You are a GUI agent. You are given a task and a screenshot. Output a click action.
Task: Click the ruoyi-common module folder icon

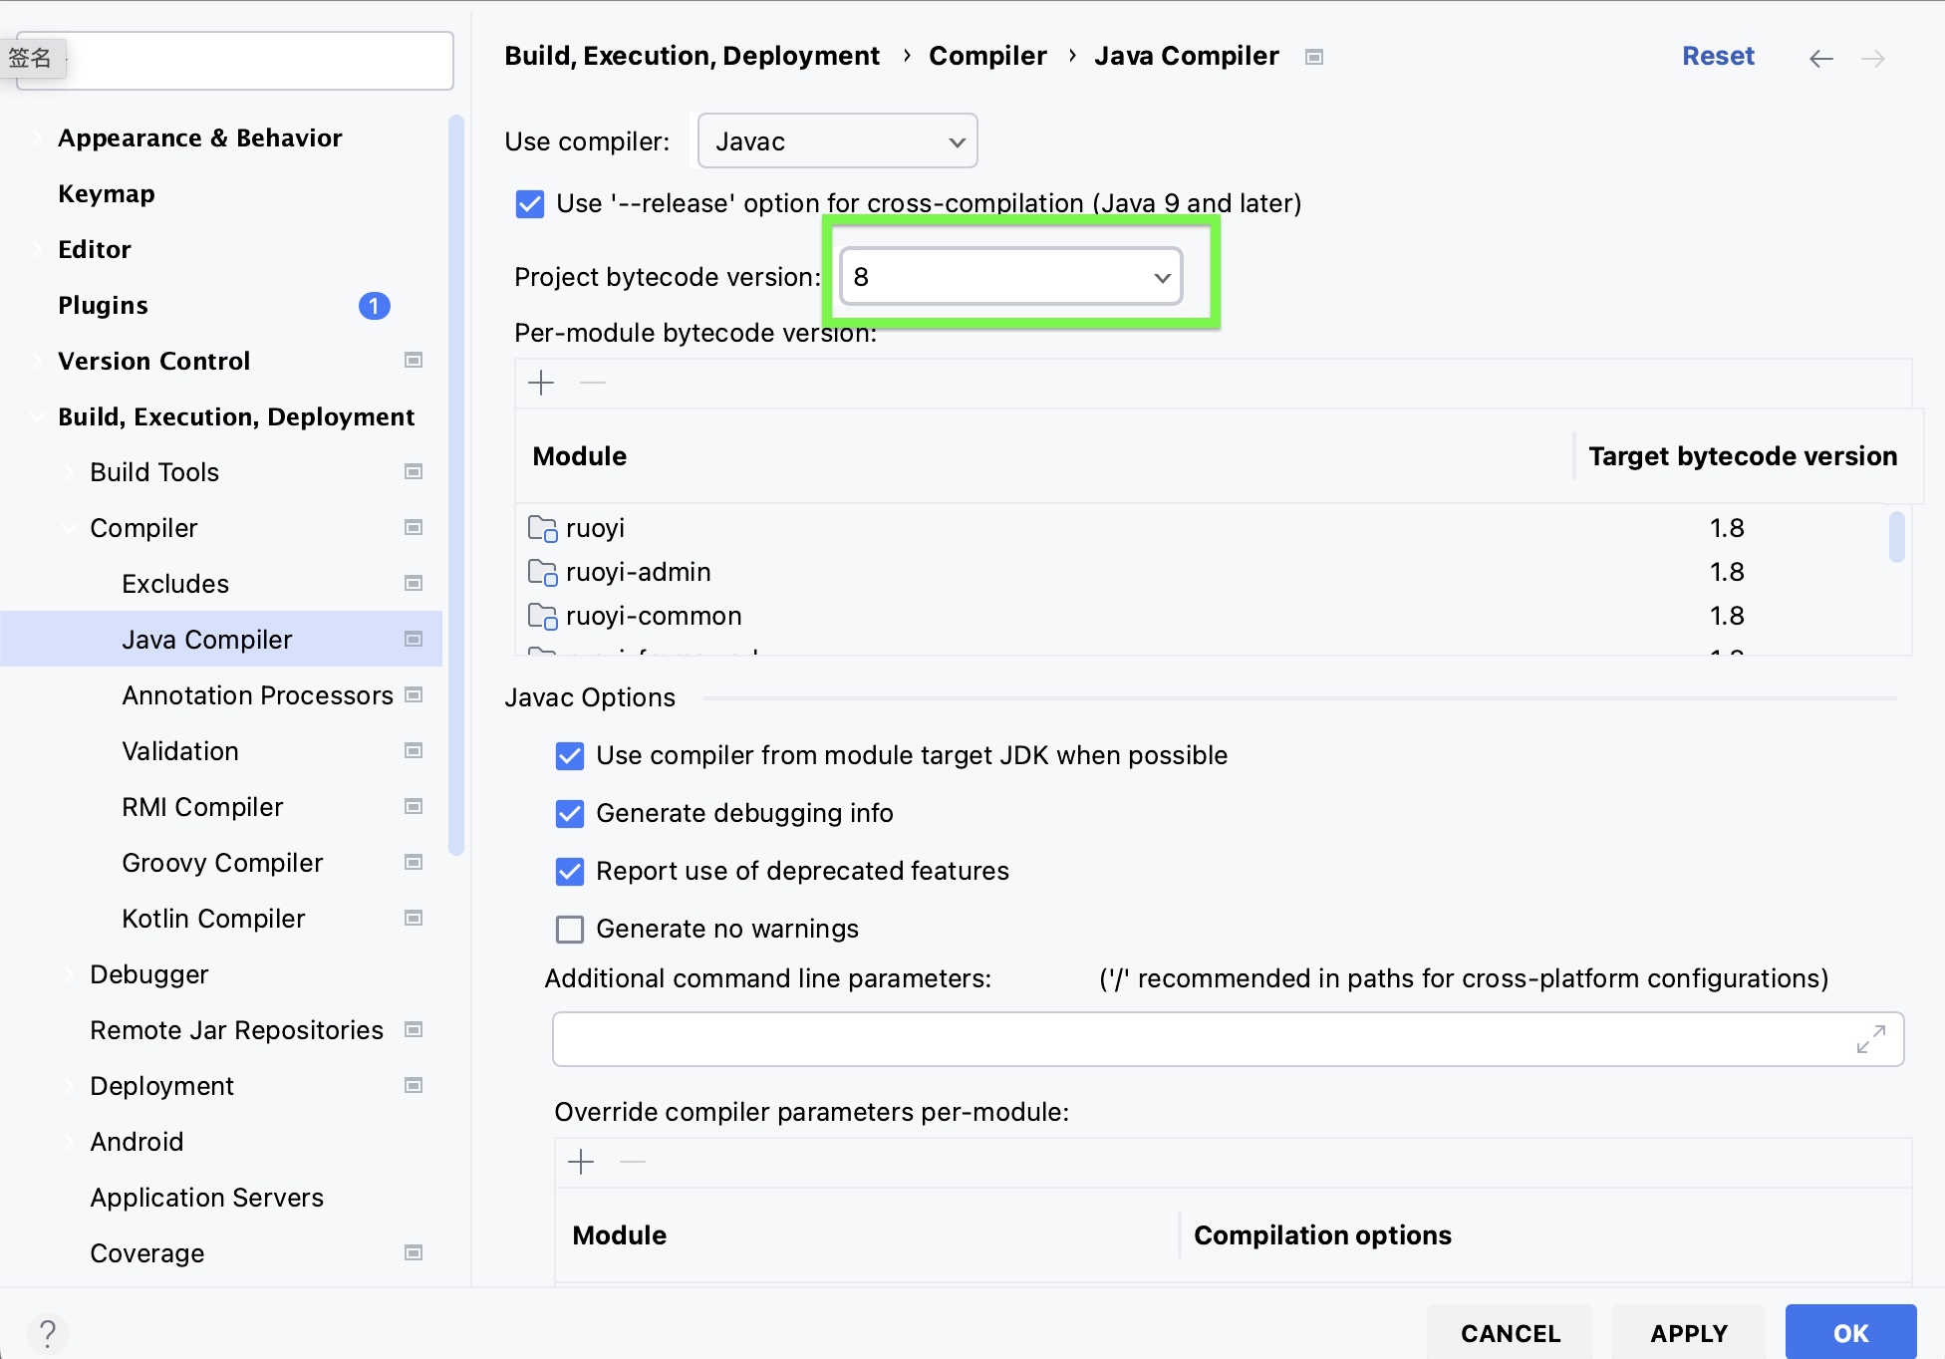(542, 616)
